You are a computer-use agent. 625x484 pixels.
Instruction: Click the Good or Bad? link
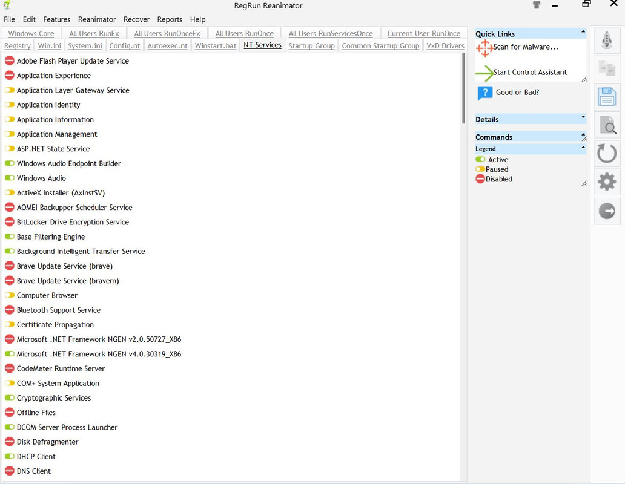point(517,93)
